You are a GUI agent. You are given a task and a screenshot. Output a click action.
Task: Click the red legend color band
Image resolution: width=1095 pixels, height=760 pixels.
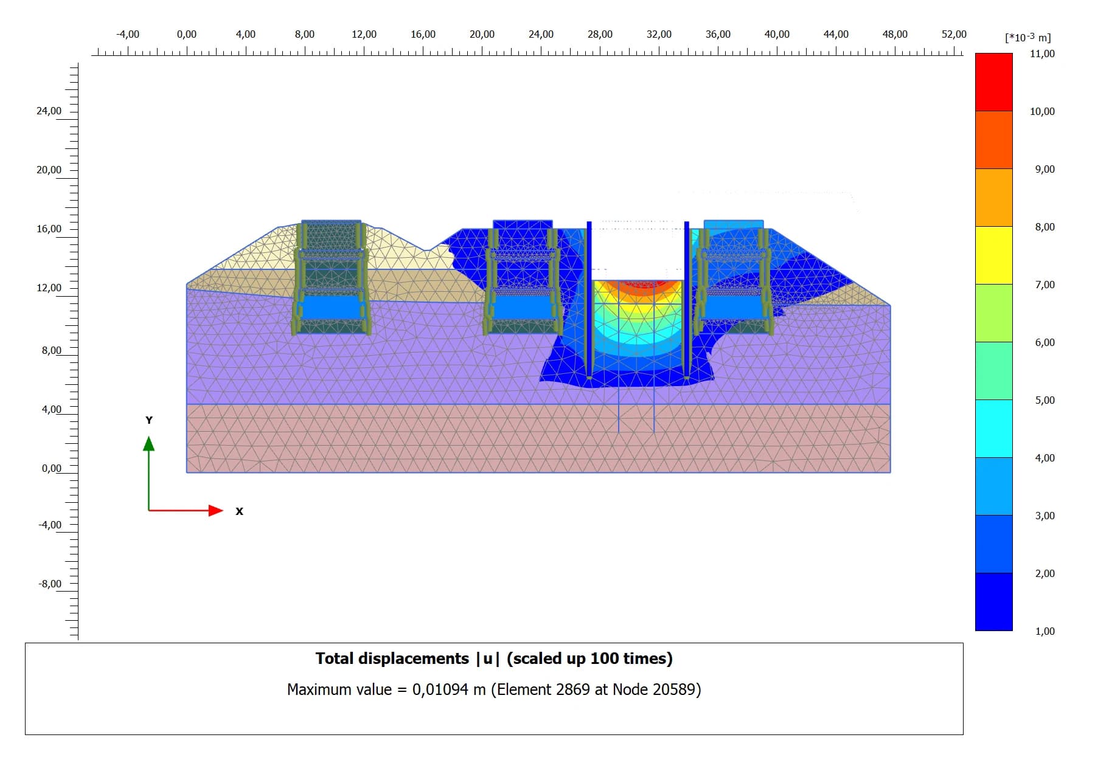(993, 82)
